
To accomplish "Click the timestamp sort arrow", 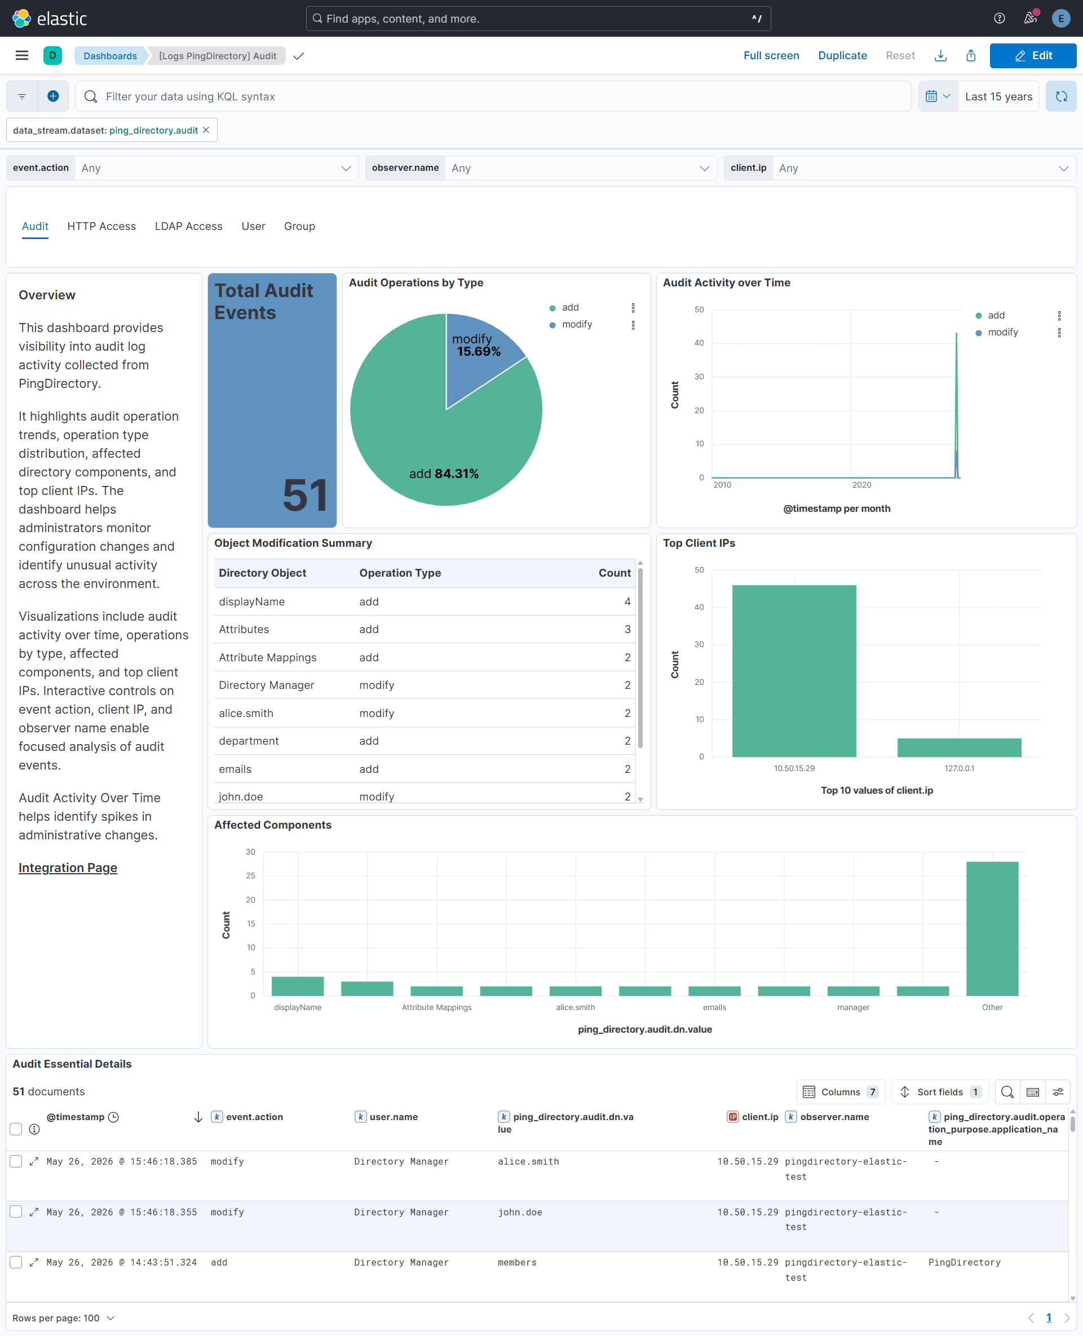I will [x=198, y=1117].
